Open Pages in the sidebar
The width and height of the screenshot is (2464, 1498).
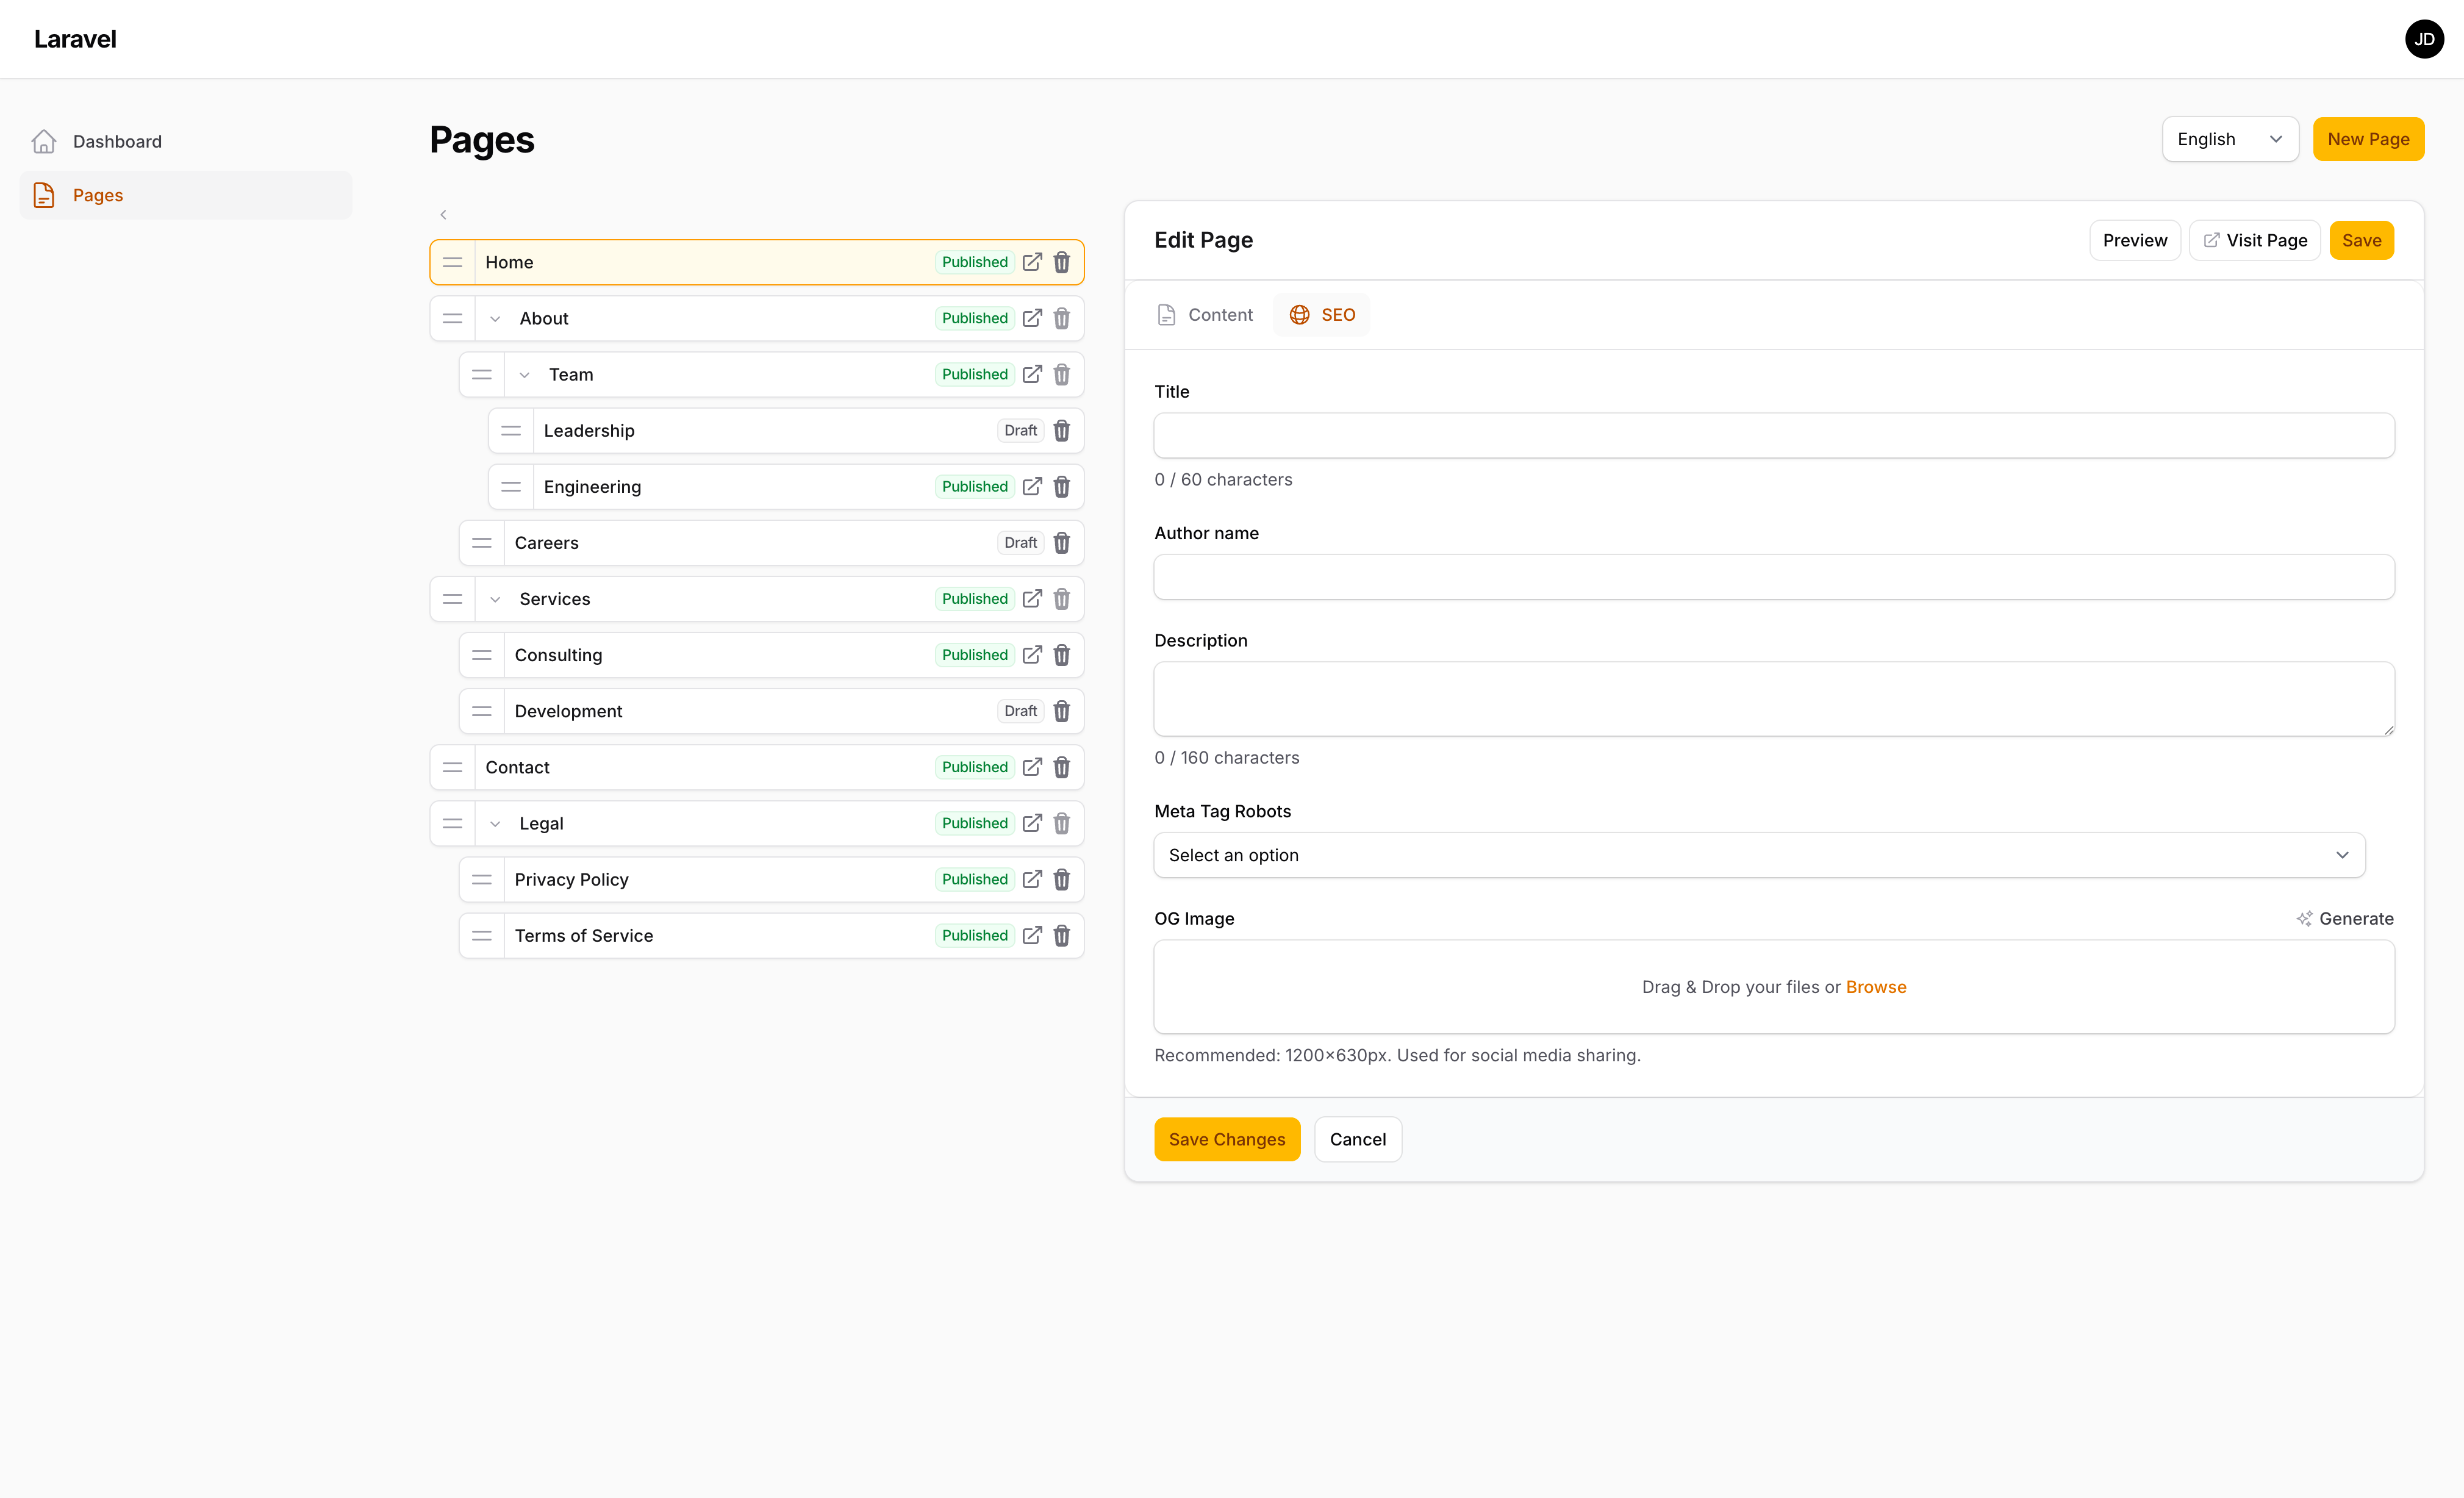coord(186,195)
